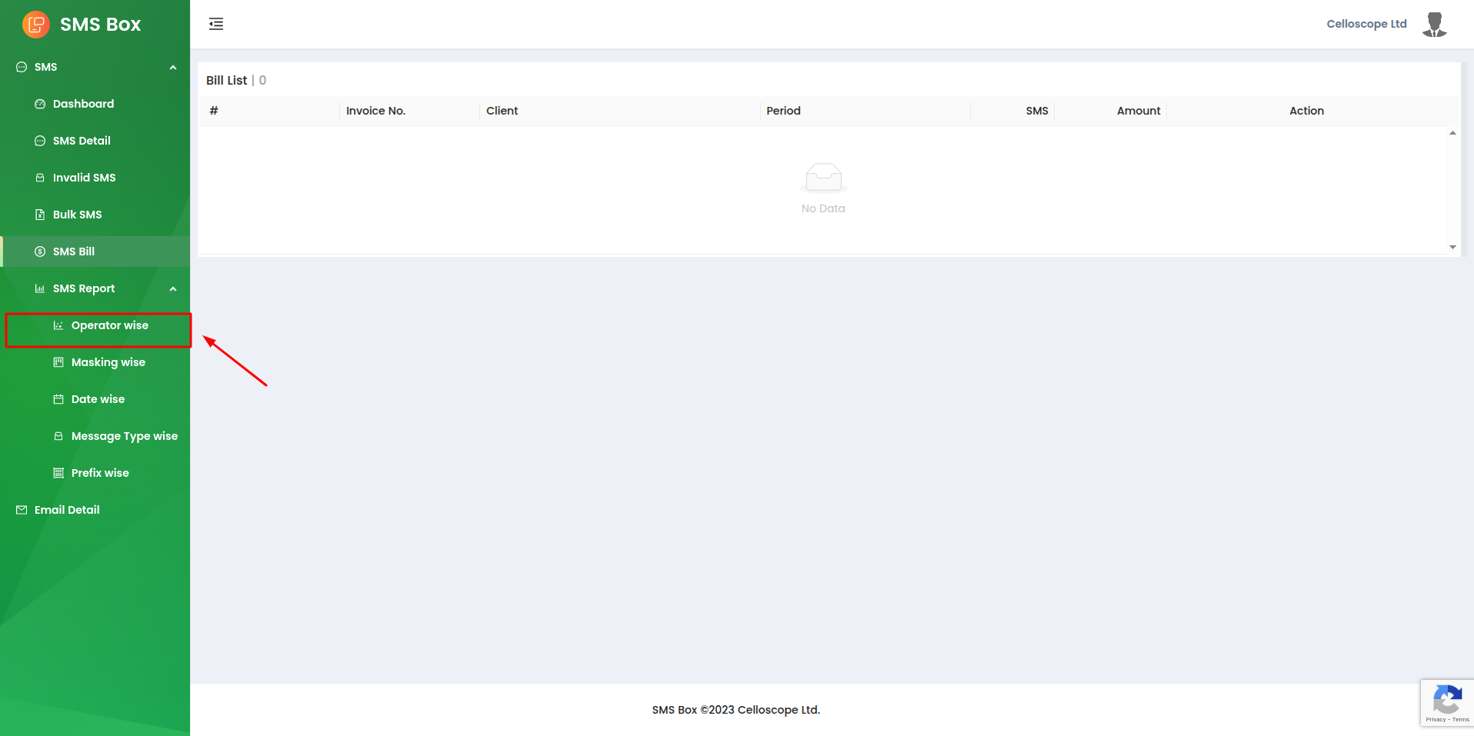Click the Bulk SMS file icon
This screenshot has width=1474, height=736.
tap(40, 215)
